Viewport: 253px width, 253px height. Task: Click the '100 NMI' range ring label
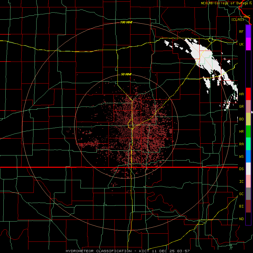click(126, 22)
